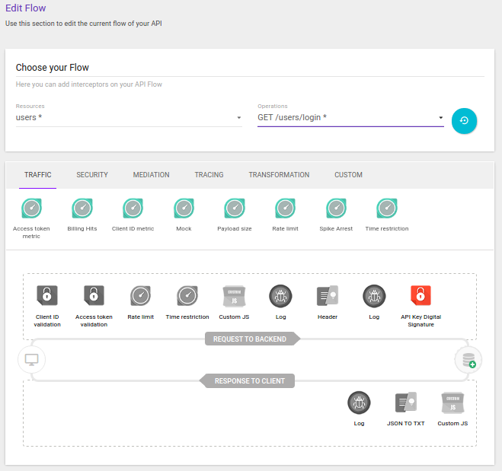Click the Access token metric interceptor icon
The image size is (502, 471).
31,208
